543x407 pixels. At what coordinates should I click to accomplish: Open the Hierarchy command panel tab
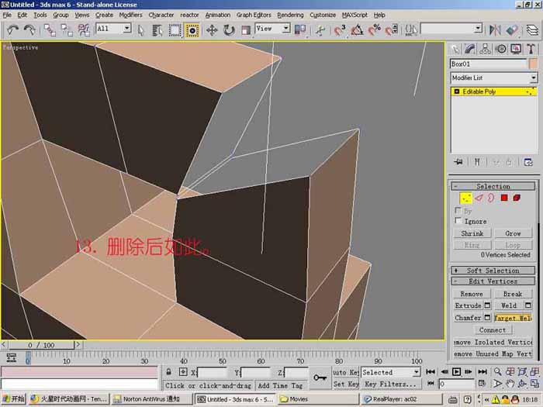pyautogui.click(x=485, y=49)
